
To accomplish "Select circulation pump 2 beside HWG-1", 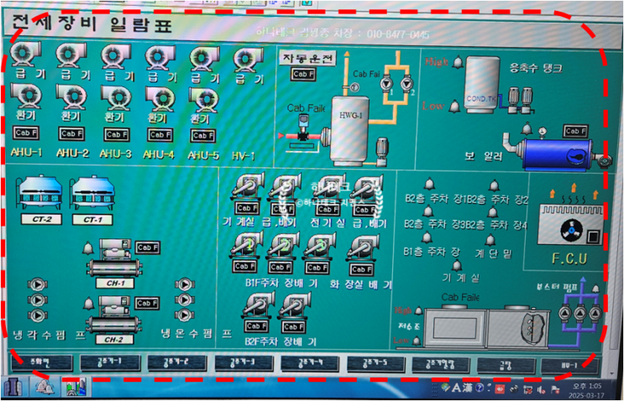I will 406,84.
